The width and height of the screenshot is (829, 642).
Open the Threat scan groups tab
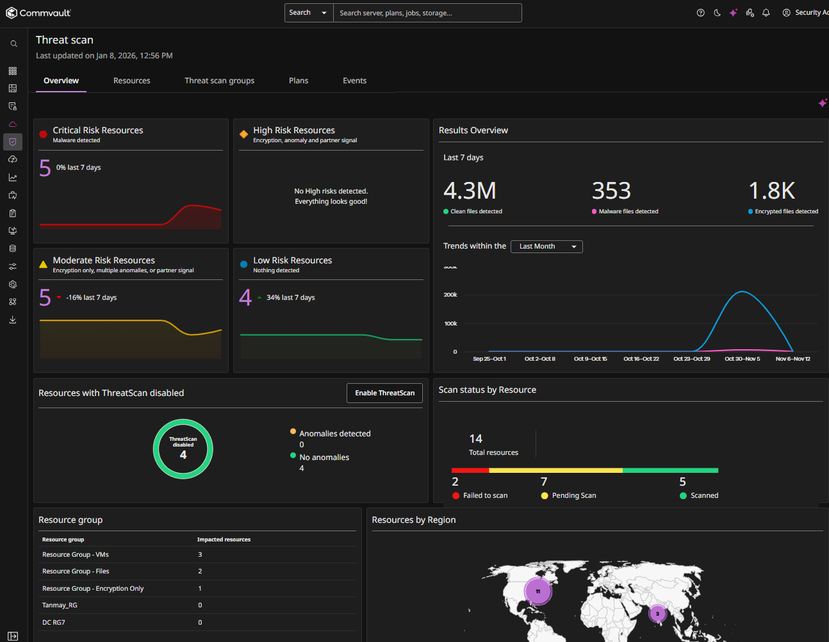coord(220,81)
